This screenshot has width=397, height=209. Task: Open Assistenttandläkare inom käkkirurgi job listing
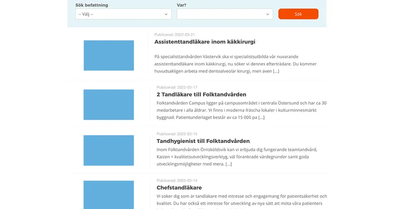pos(205,42)
